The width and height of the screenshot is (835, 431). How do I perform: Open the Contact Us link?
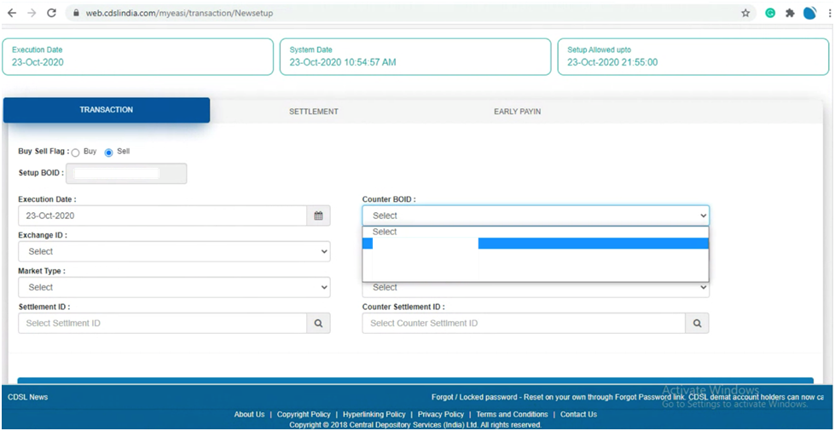point(578,415)
